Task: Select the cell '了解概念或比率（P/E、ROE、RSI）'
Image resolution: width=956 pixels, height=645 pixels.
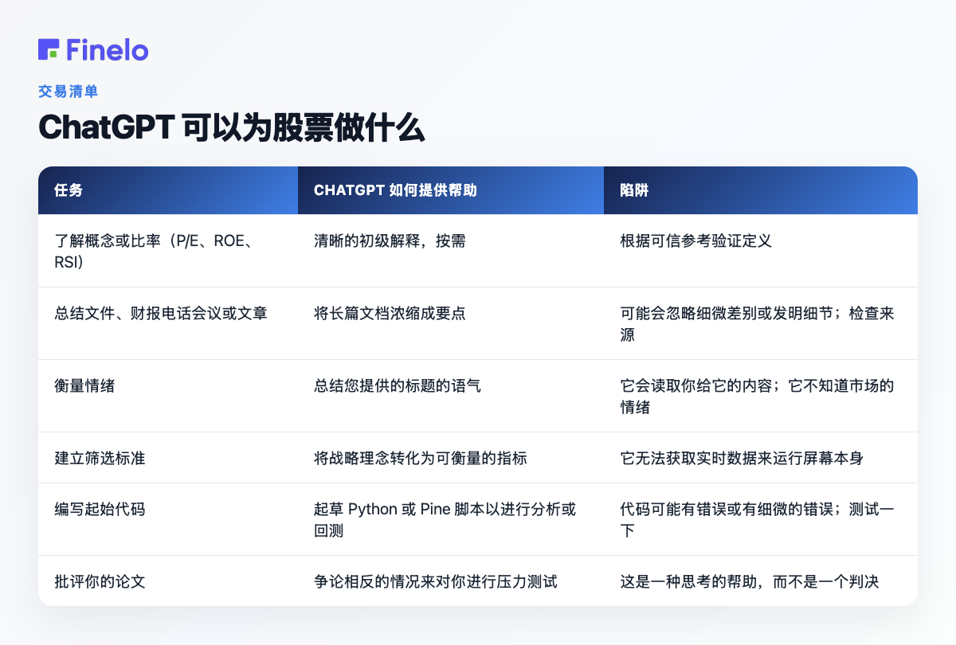Action: (168, 251)
